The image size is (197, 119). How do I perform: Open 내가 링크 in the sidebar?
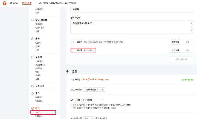pos(39,97)
